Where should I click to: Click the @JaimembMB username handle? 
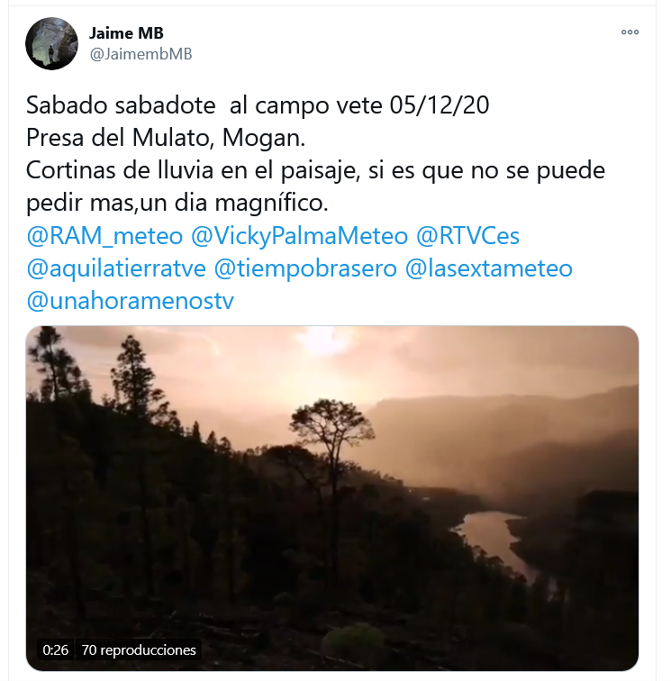tap(141, 54)
